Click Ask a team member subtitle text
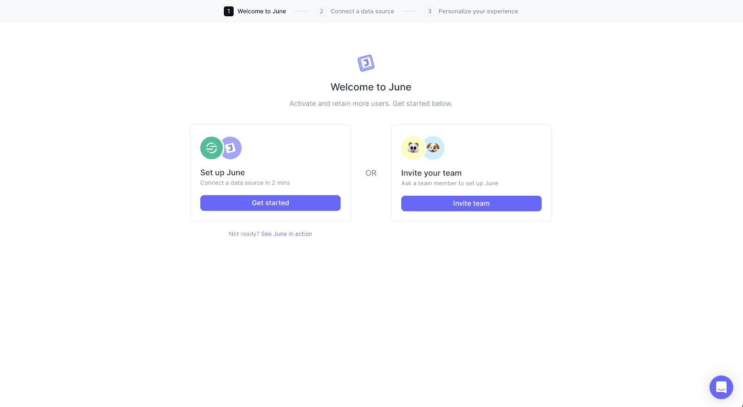Screen dimensions: 743x407 [450, 183]
